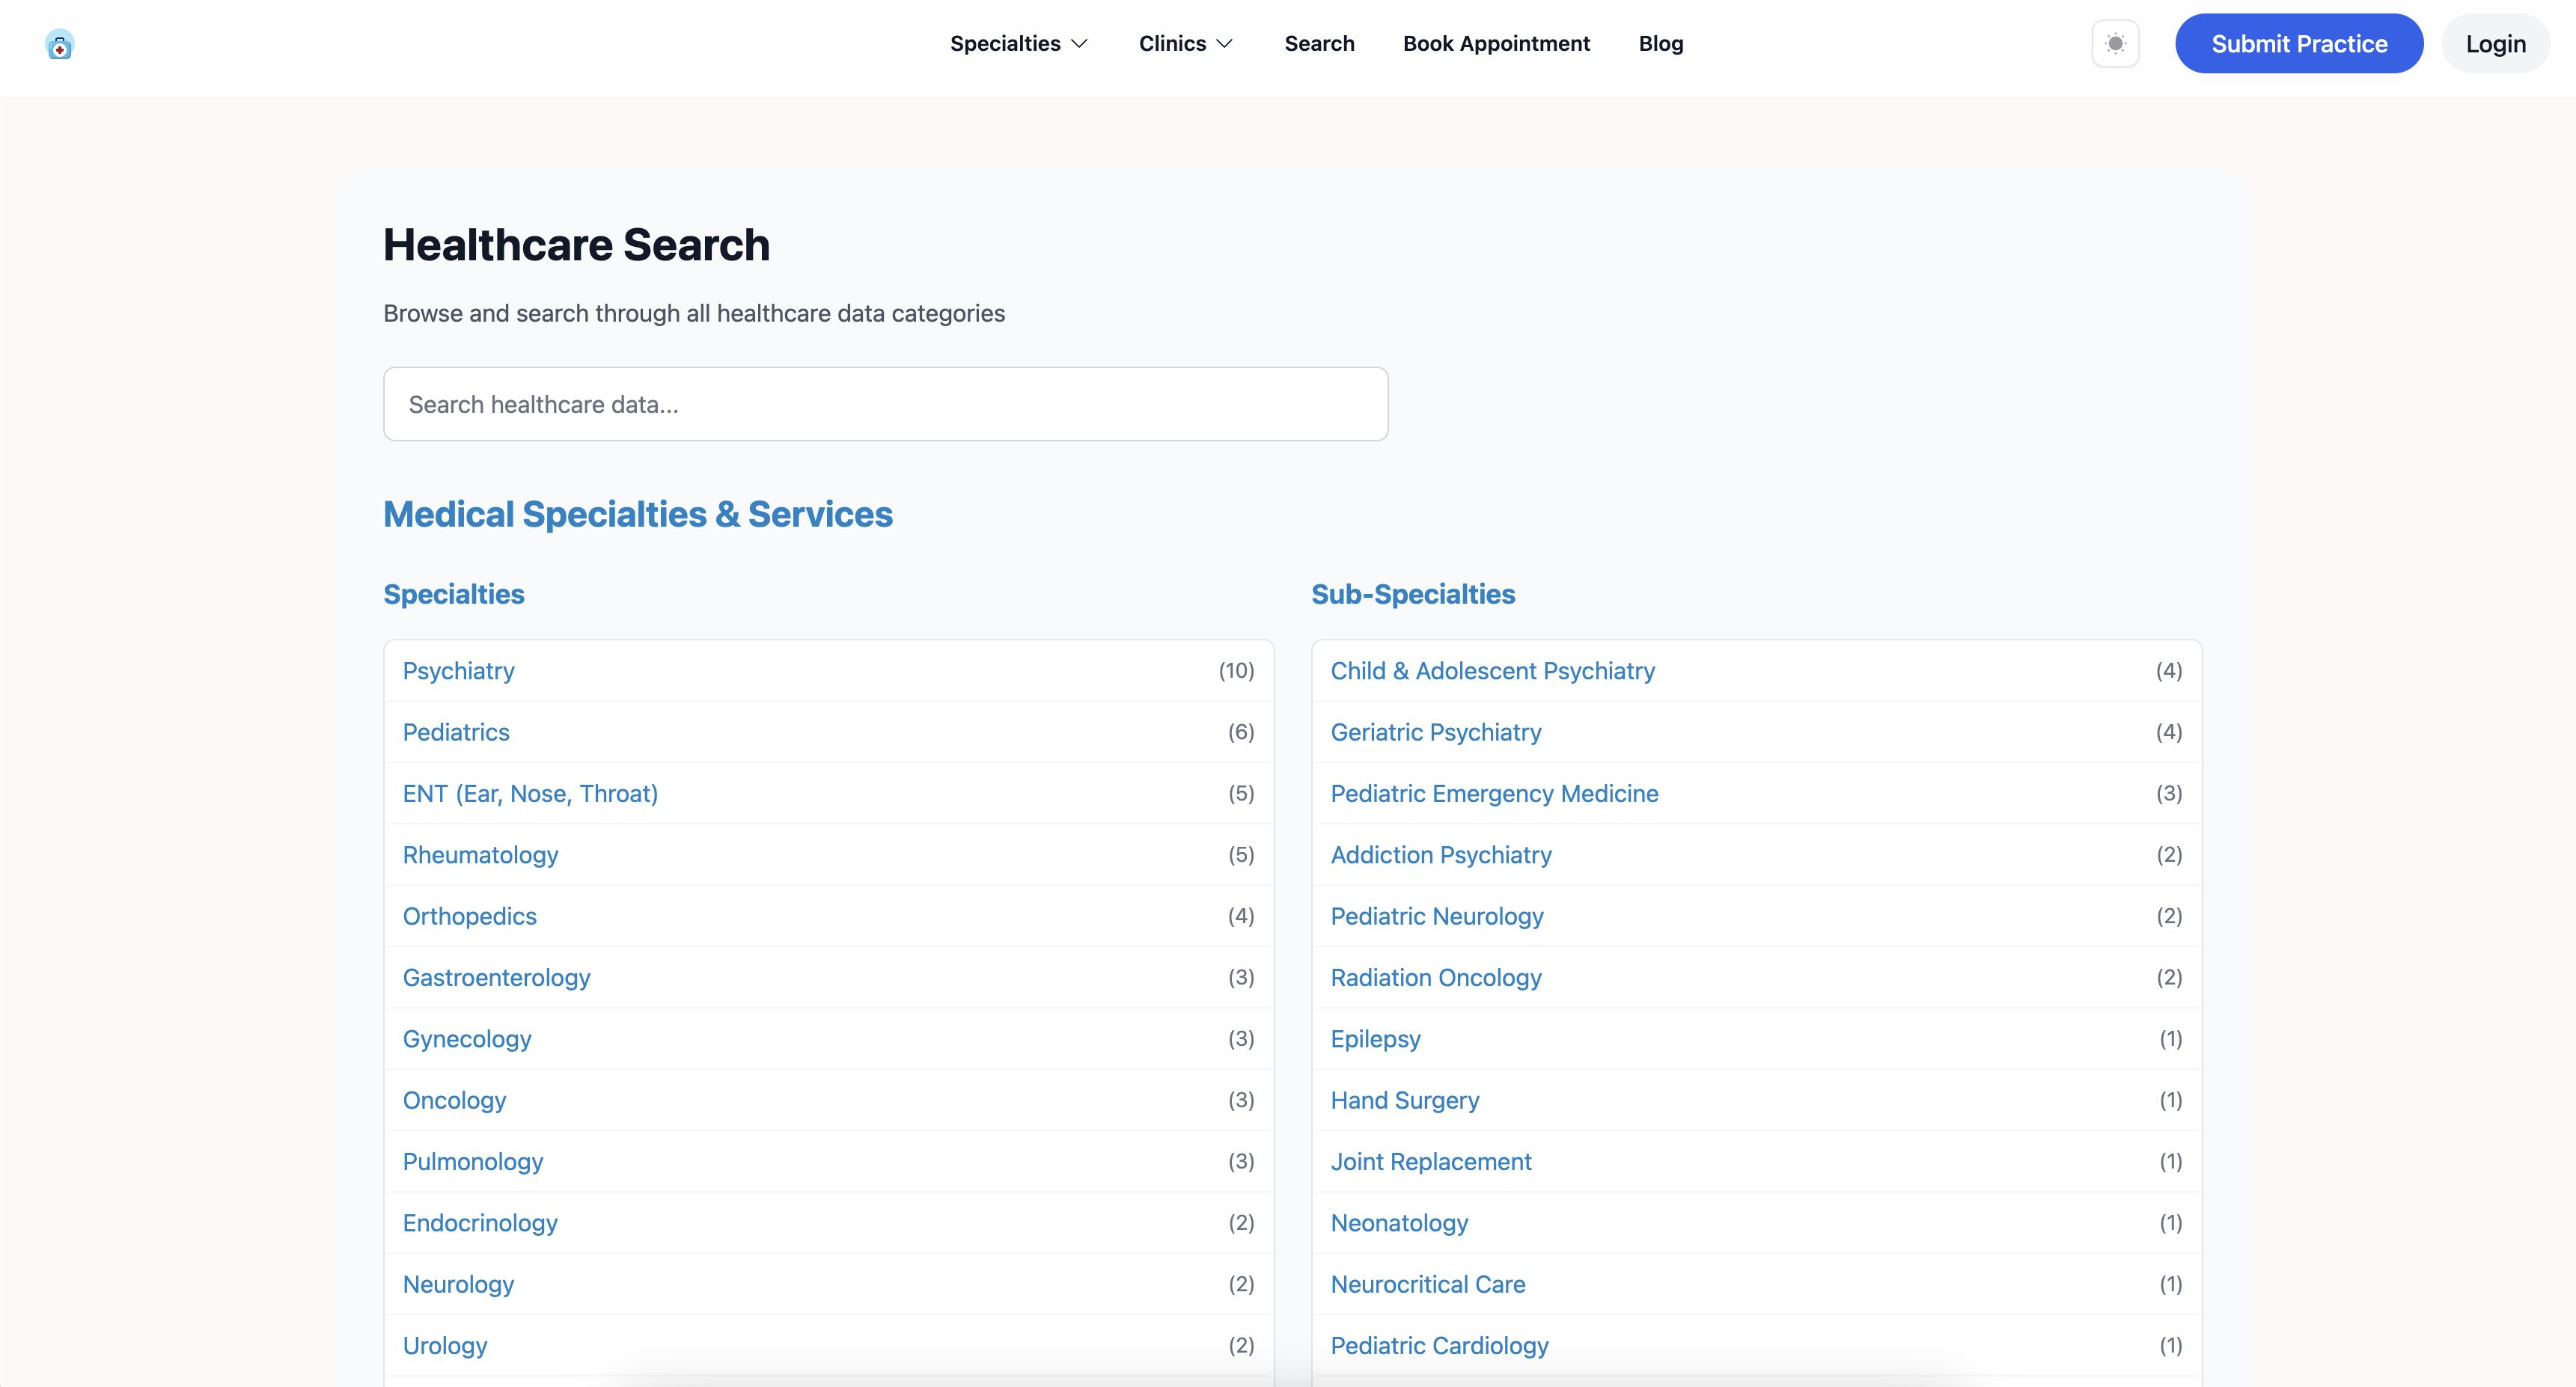Open the Hand Surgery sub-specialty
The width and height of the screenshot is (2576, 1387).
coord(1404,1100)
